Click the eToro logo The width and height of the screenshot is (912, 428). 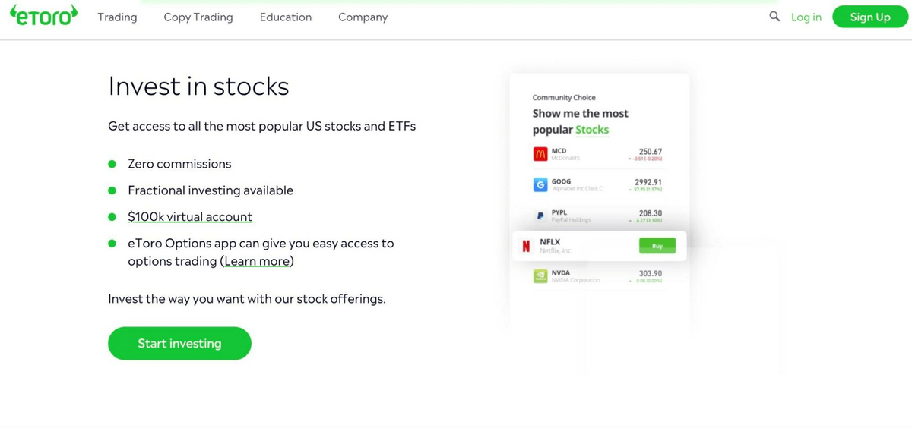43,17
